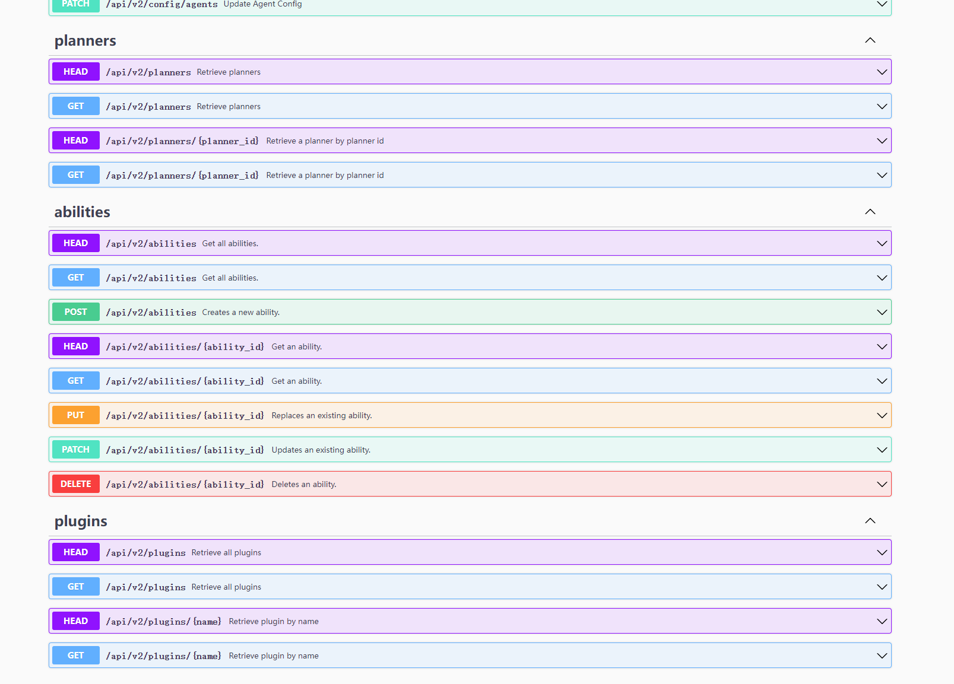
Task: Click 'Replaces an existing ability.' description
Action: pyautogui.click(x=322, y=415)
